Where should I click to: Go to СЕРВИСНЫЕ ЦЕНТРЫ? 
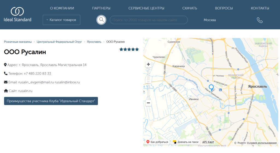pos(146,8)
